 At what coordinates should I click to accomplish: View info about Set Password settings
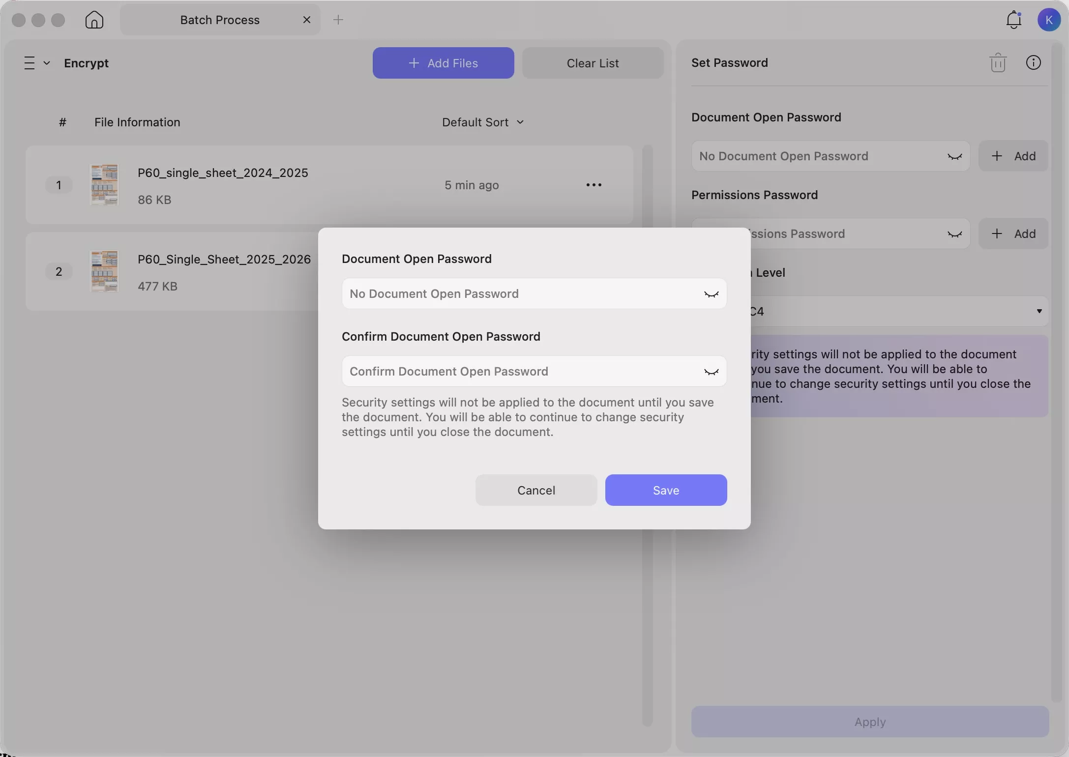click(1033, 62)
